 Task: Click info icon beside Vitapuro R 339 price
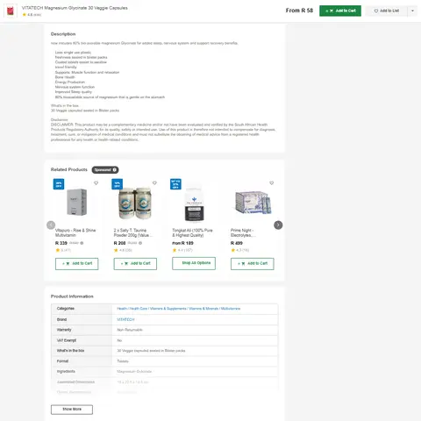(82, 243)
